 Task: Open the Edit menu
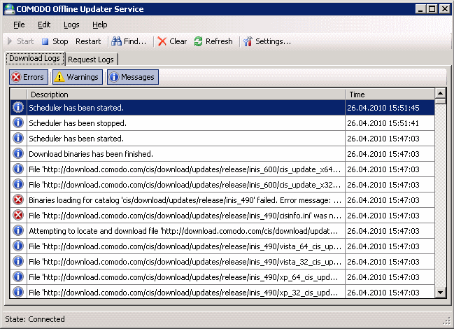pos(44,25)
